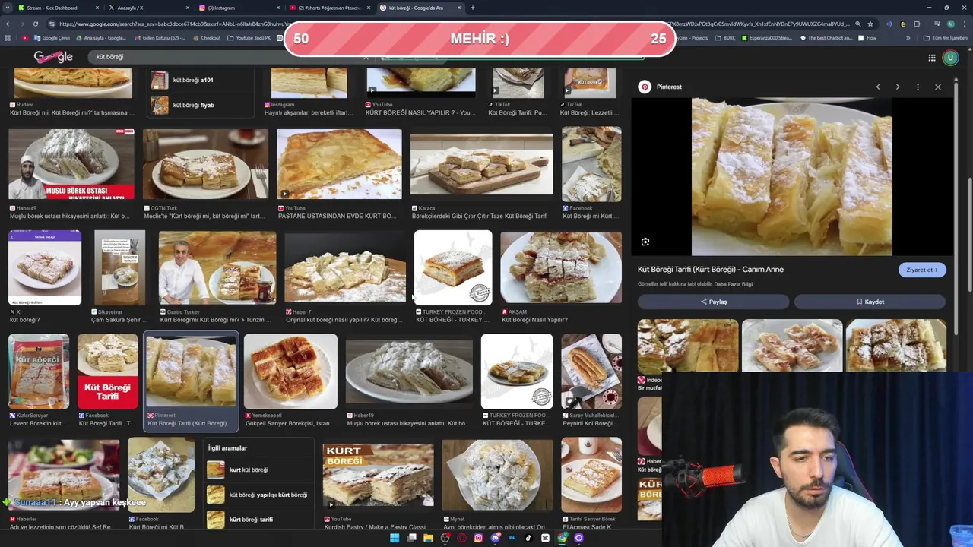
Task: Open CapCut from taskbar
Action: click(x=545, y=538)
